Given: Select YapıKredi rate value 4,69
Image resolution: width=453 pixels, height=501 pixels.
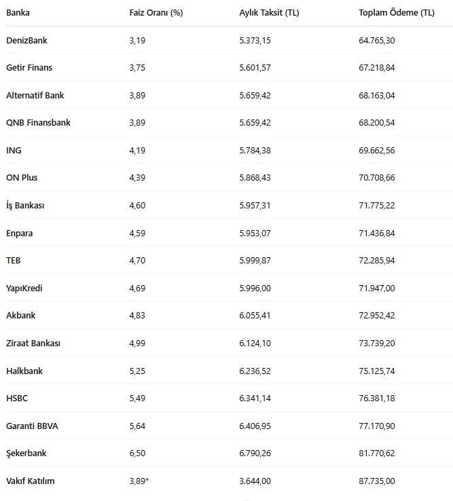Looking at the screenshot, I should tap(137, 289).
